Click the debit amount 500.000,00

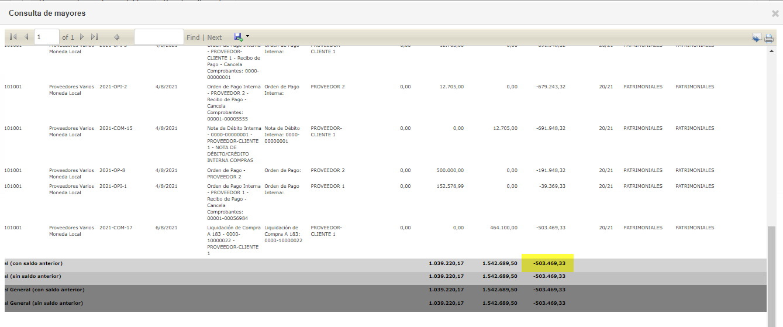[x=450, y=170]
